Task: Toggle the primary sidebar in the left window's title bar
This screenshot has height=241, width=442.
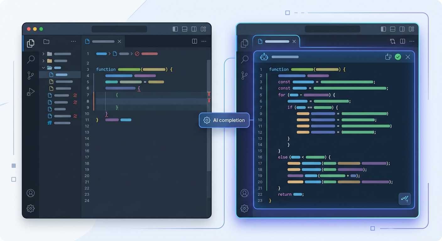Action: [175, 29]
